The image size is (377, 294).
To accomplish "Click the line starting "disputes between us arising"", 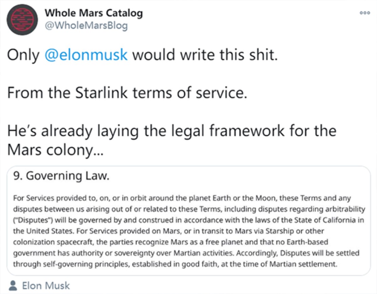I will [x=189, y=209].
